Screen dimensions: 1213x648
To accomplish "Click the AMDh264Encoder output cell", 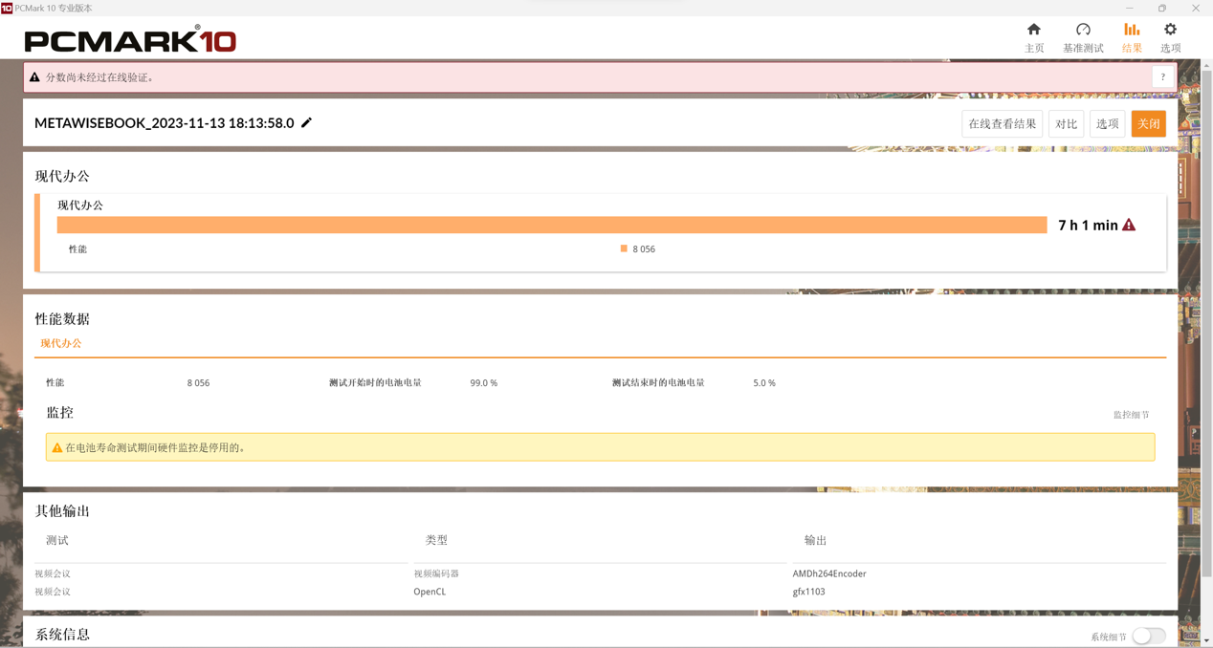I will coord(829,573).
